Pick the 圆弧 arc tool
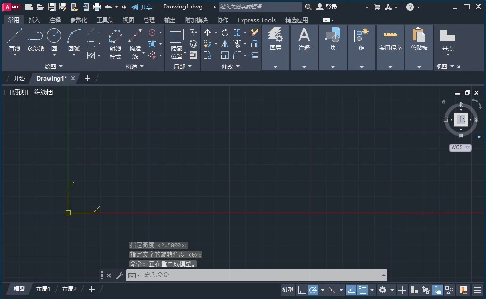This screenshot has height=299, width=486. click(74, 40)
